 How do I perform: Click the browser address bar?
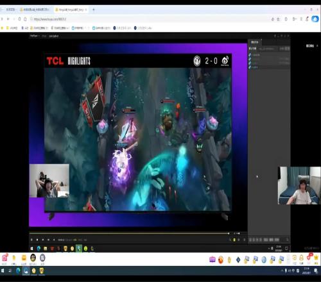click(150, 19)
